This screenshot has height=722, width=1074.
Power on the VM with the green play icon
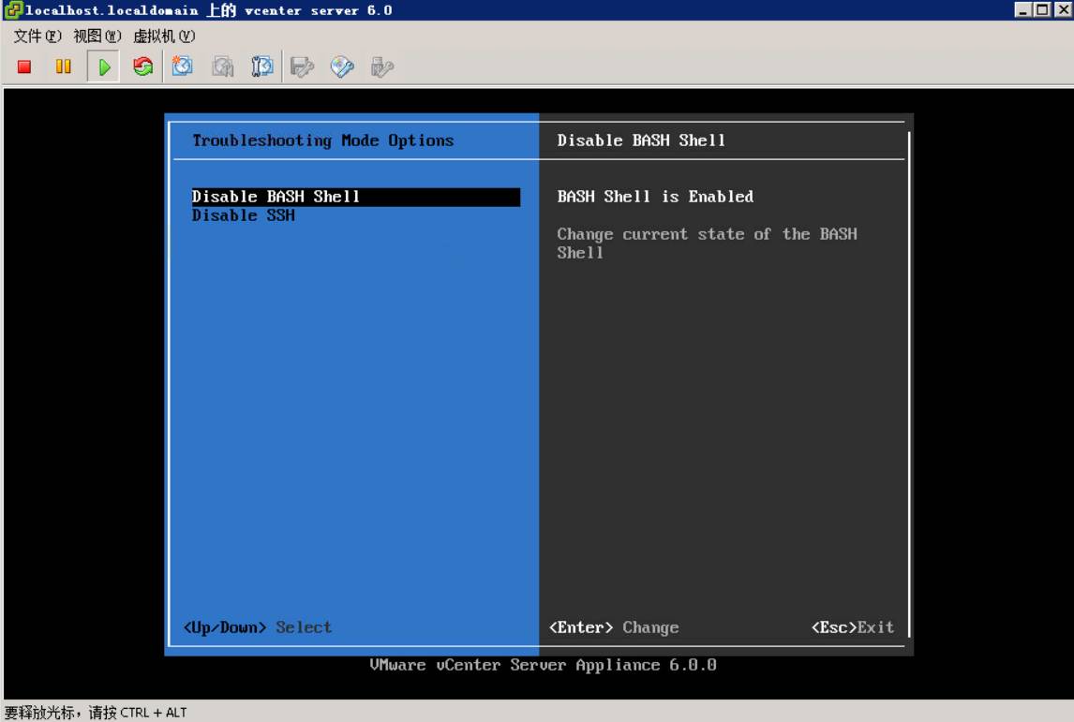[x=104, y=66]
